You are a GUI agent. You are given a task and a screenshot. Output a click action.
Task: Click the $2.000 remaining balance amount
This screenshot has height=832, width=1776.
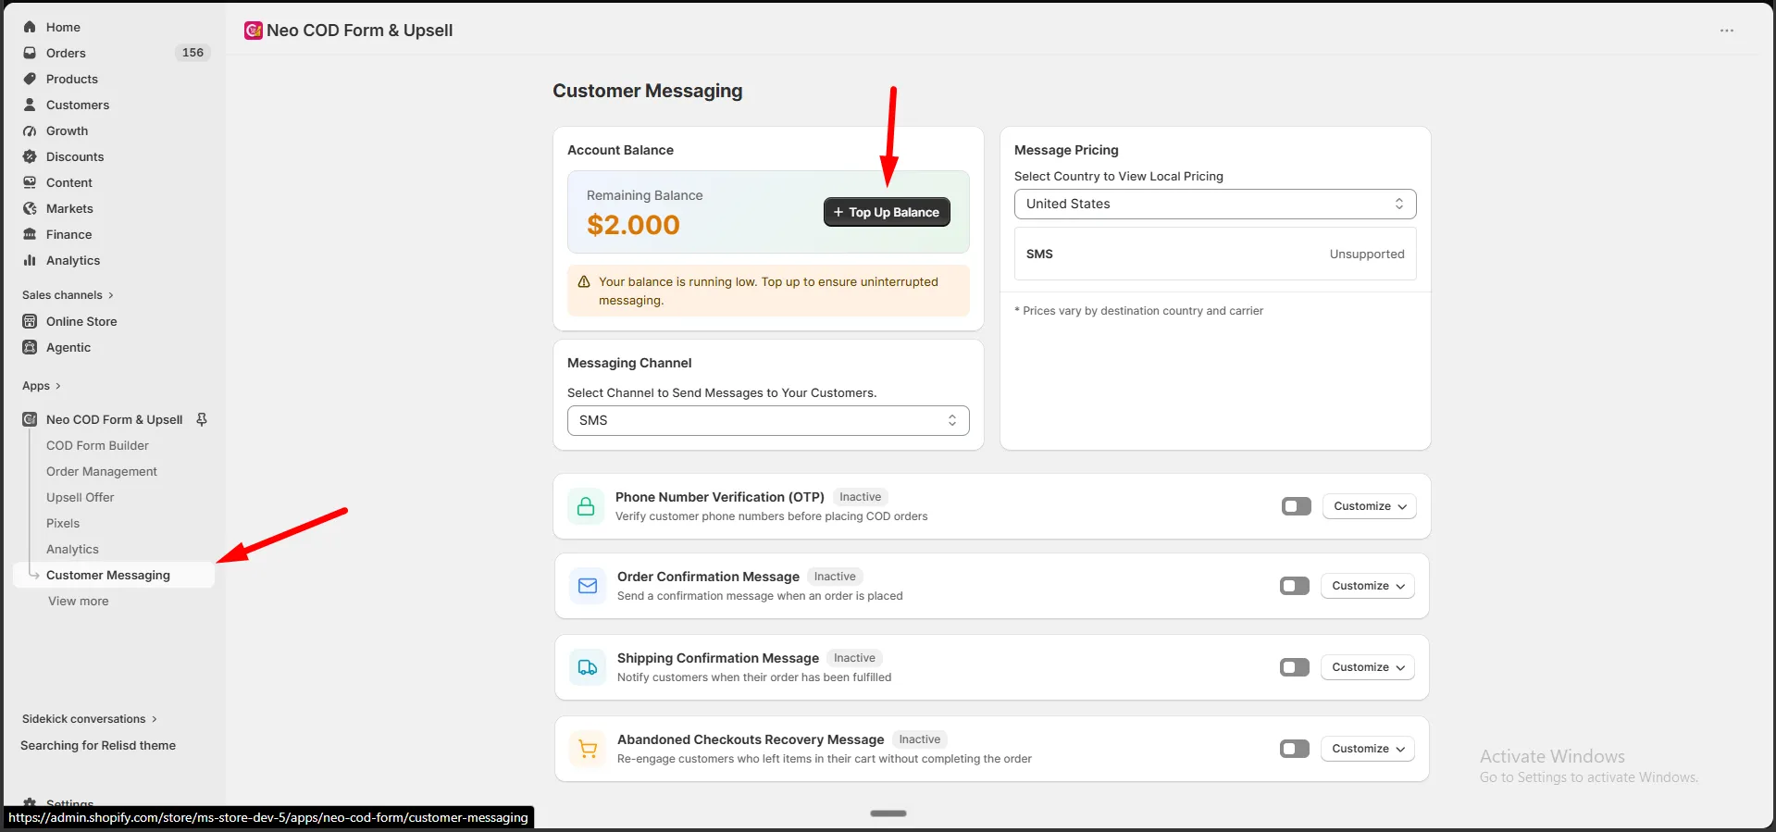click(633, 225)
